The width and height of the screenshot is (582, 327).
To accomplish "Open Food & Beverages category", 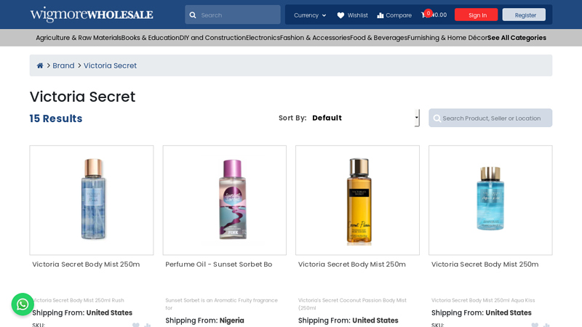I will (378, 38).
